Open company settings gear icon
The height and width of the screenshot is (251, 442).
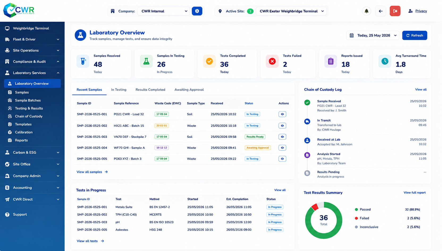(x=197, y=11)
